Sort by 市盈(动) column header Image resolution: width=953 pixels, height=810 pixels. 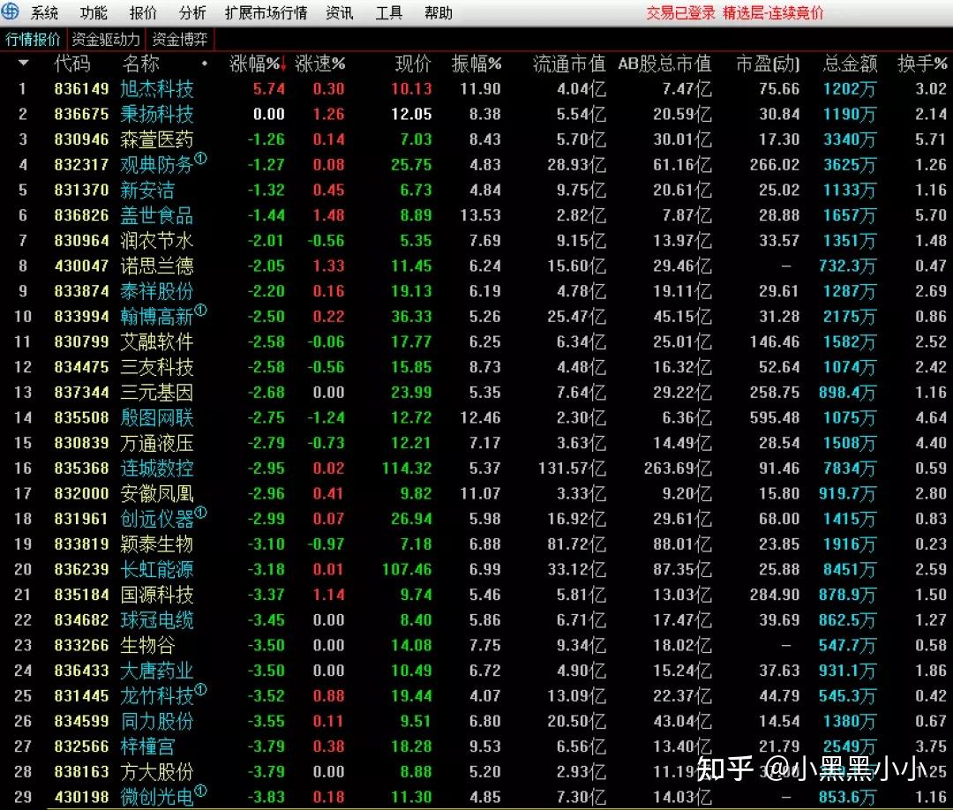[x=768, y=64]
